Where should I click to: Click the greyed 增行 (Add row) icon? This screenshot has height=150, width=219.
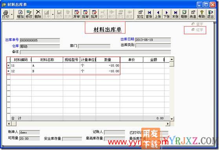click(x=103, y=14)
